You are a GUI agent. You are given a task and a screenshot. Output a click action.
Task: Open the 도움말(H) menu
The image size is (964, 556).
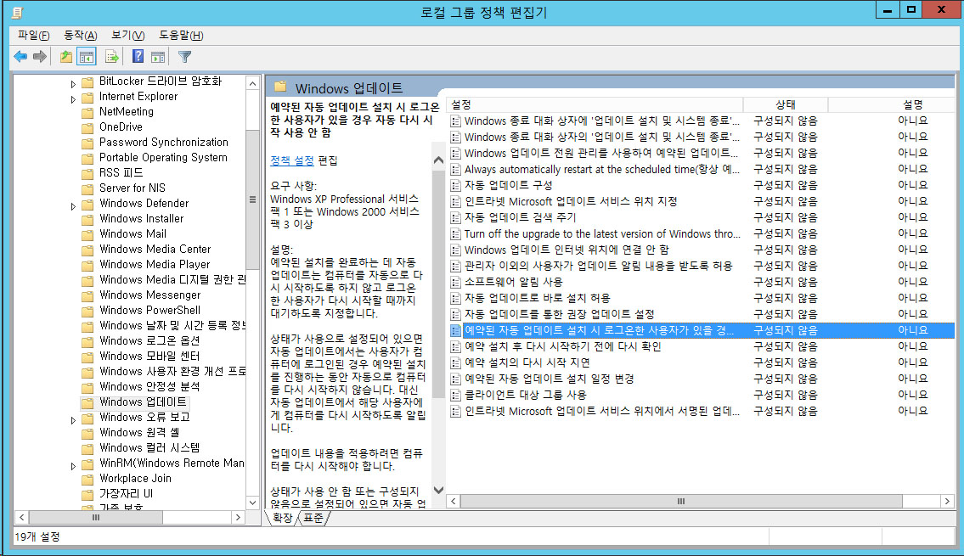pos(181,36)
